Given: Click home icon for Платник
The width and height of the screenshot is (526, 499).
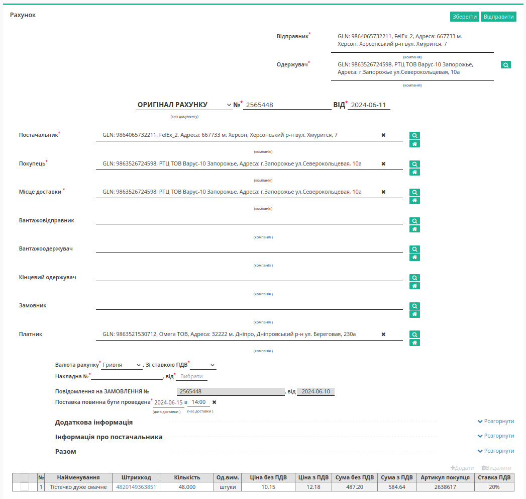Looking at the screenshot, I should (414, 343).
